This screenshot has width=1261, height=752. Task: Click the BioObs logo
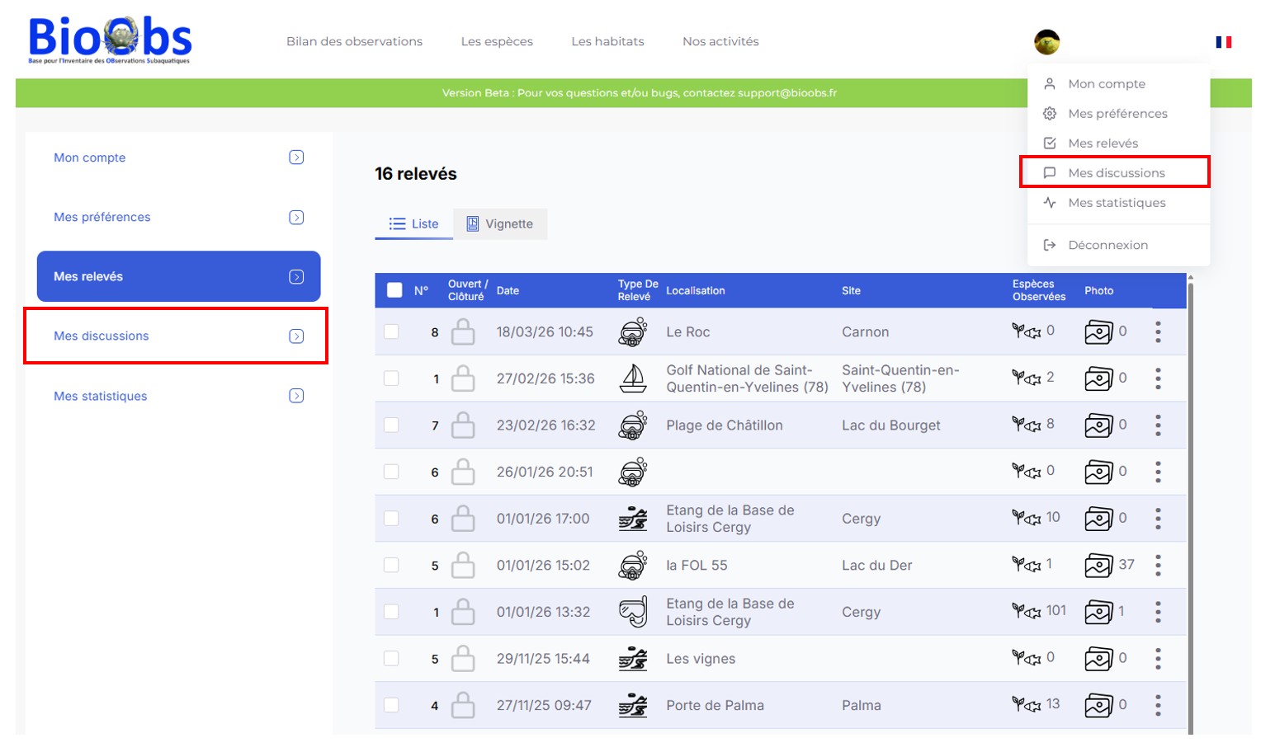click(110, 40)
